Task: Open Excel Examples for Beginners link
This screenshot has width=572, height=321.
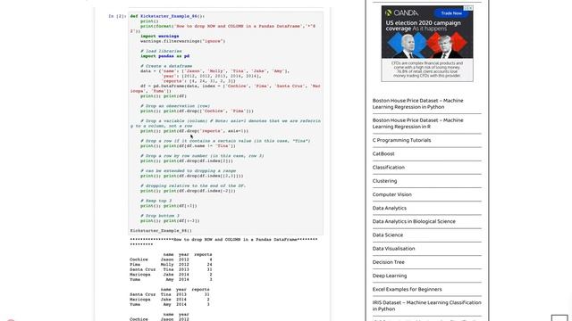Action: pyautogui.click(x=408, y=289)
